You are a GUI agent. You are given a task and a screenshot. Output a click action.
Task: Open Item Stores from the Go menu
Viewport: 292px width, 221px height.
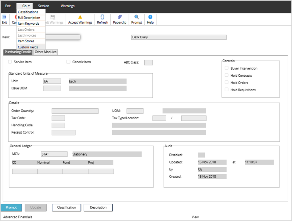(26, 41)
